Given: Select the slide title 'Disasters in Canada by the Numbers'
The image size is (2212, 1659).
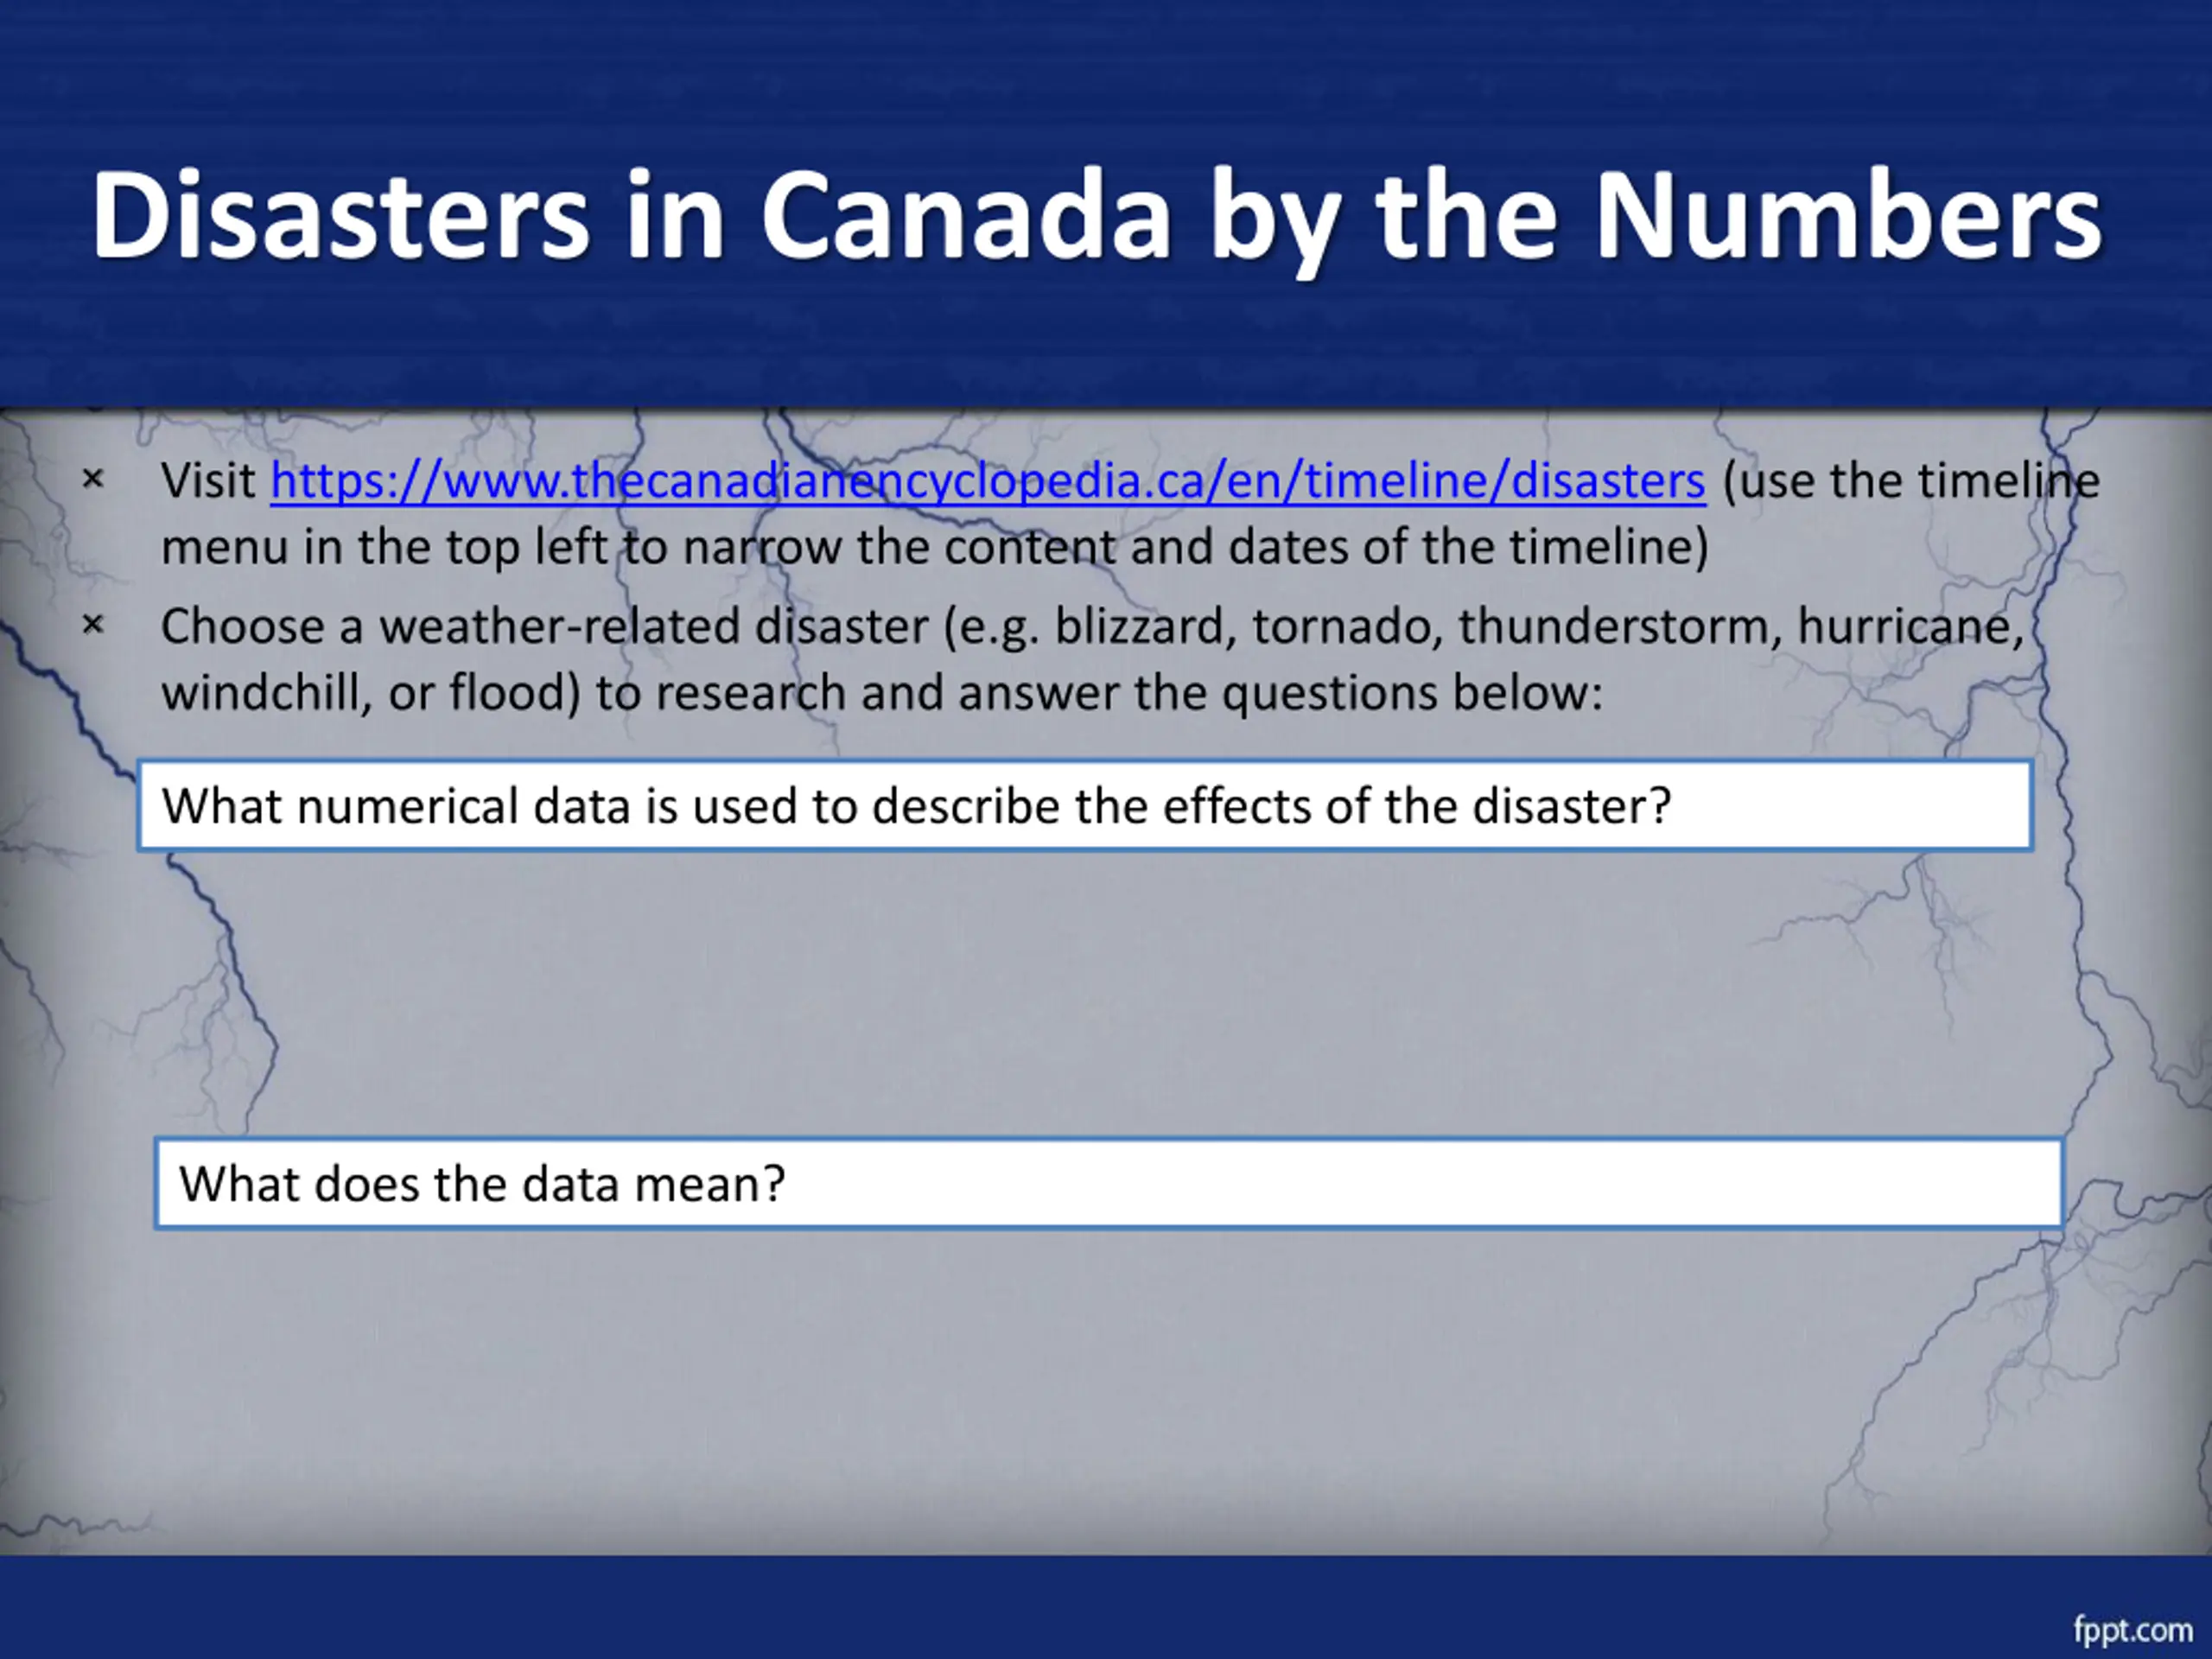Looking at the screenshot, I should 1096,218.
